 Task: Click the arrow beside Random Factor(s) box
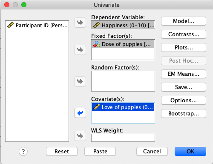click(x=80, y=81)
